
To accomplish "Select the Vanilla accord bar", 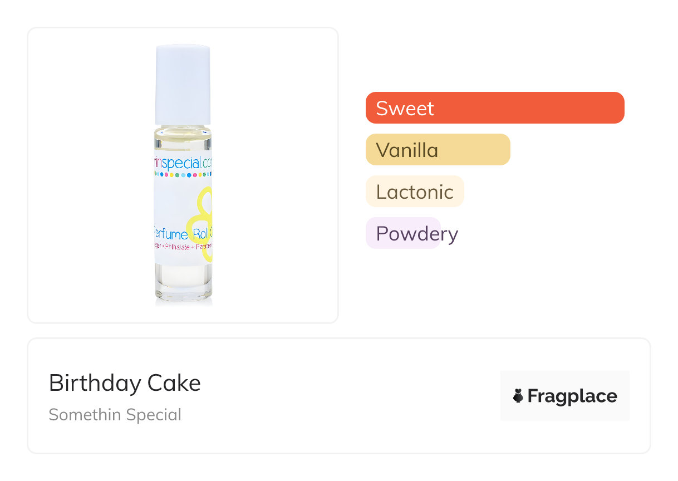I will click(438, 149).
